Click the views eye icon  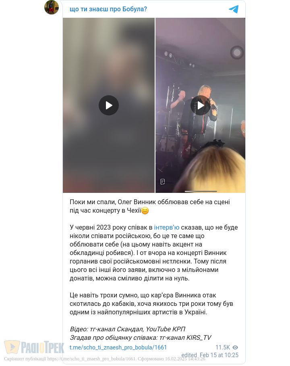tap(235, 347)
